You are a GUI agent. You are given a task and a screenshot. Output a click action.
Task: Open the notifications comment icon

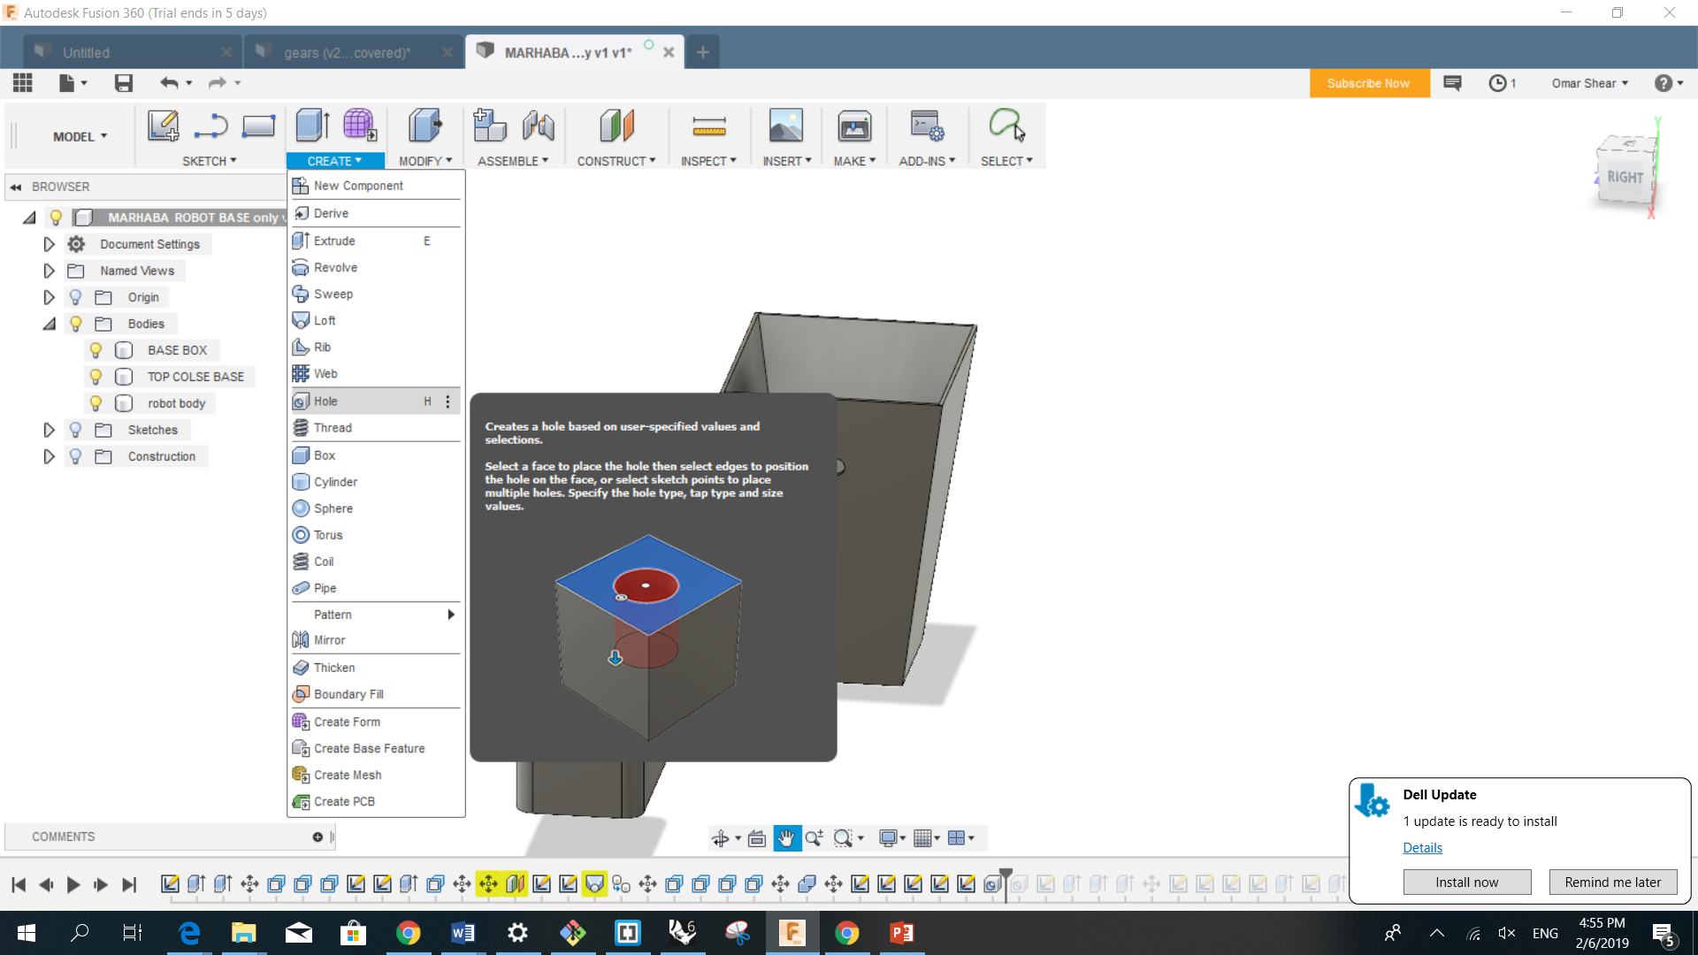point(1451,83)
